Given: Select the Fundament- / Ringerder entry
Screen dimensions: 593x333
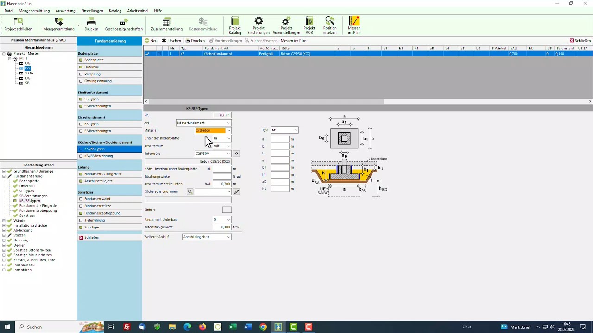Looking at the screenshot, I should click(109, 174).
